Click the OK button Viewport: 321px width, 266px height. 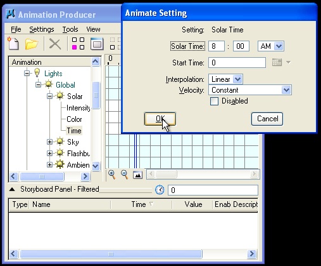(x=160, y=119)
